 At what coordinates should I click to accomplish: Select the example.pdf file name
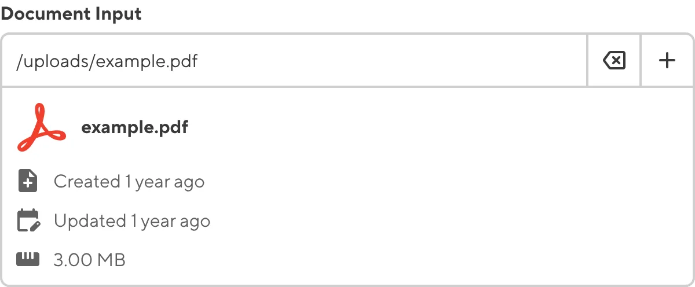point(134,127)
